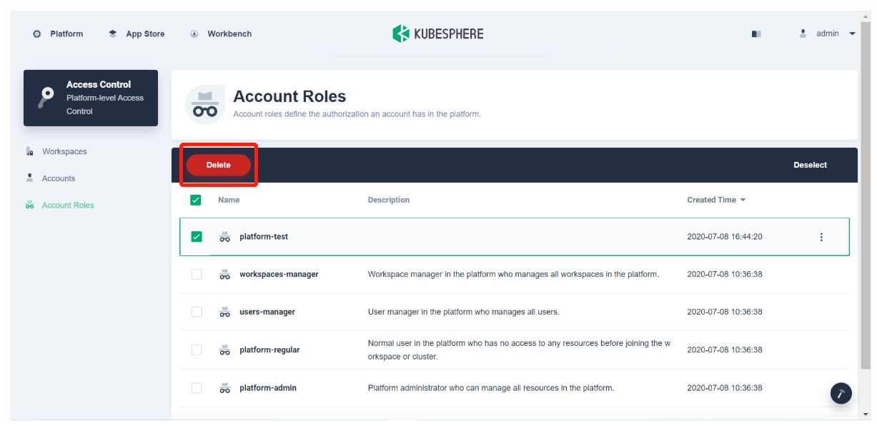
Task: Check the users-manager row checkbox
Action: click(x=197, y=312)
